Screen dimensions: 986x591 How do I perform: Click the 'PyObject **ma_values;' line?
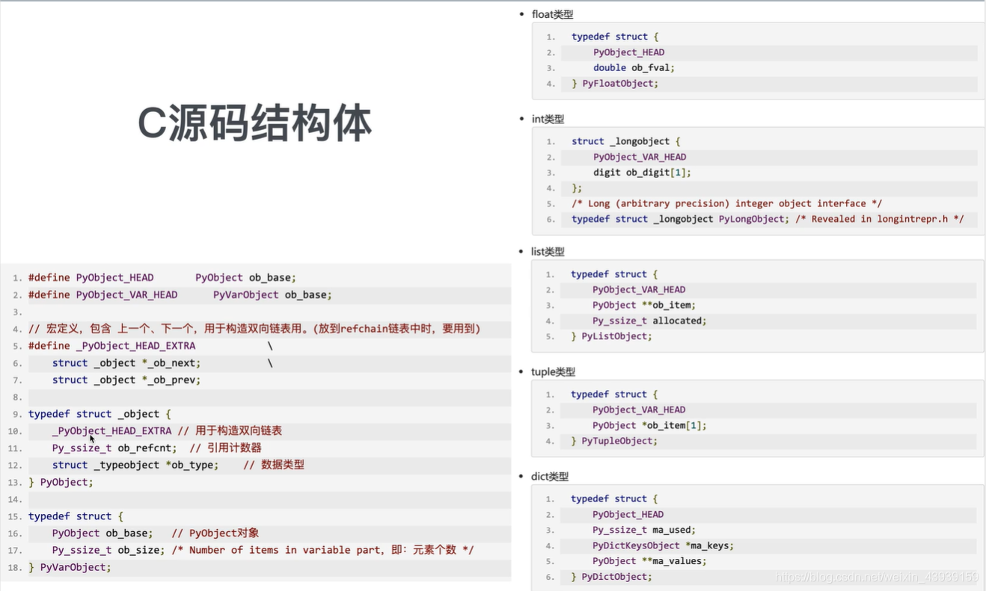[x=649, y=561]
